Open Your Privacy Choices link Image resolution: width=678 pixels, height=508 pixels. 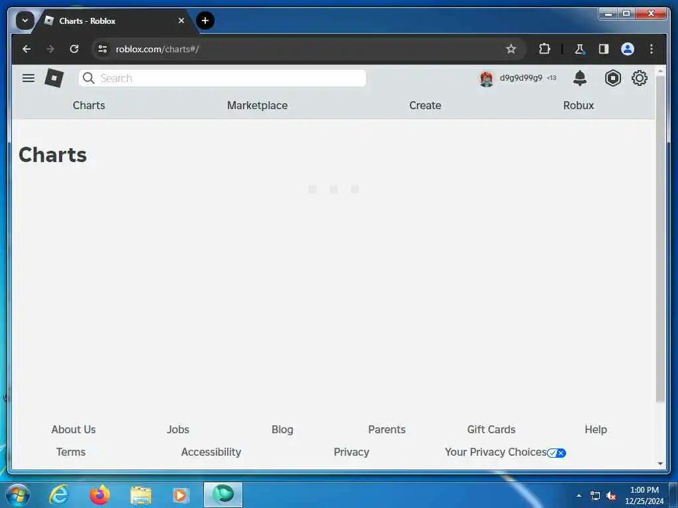505,452
